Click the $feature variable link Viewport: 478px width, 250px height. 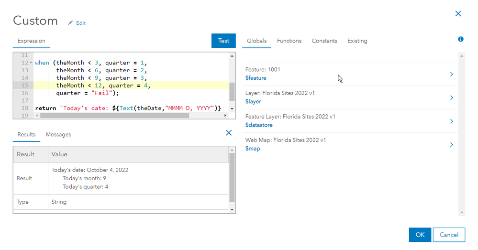tap(256, 78)
